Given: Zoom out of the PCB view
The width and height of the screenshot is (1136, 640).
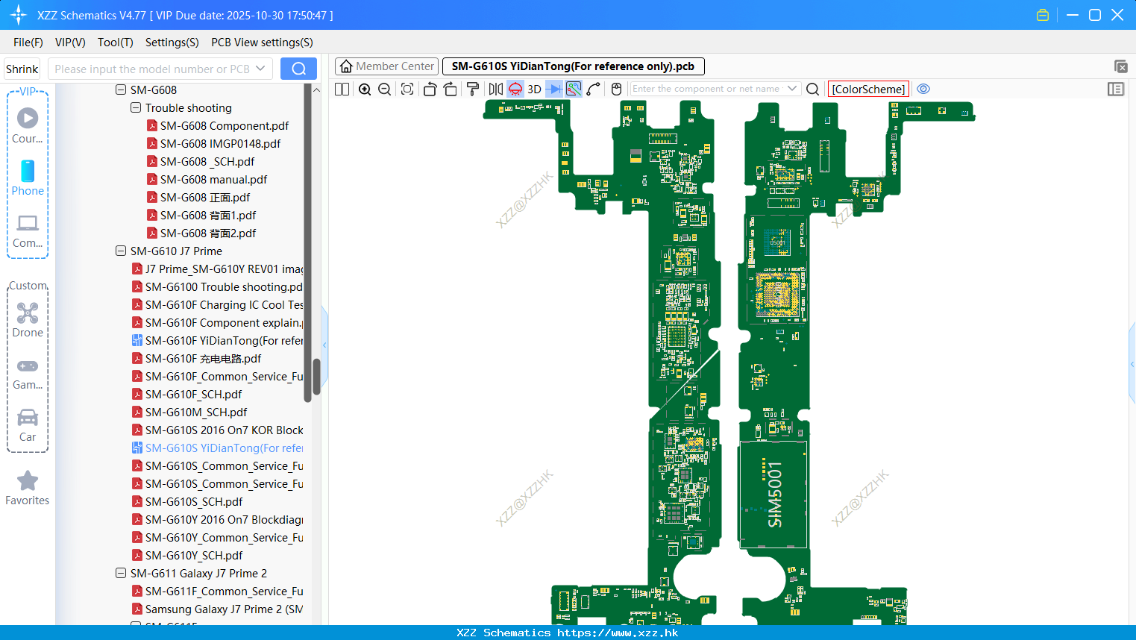Looking at the screenshot, I should [x=385, y=89].
